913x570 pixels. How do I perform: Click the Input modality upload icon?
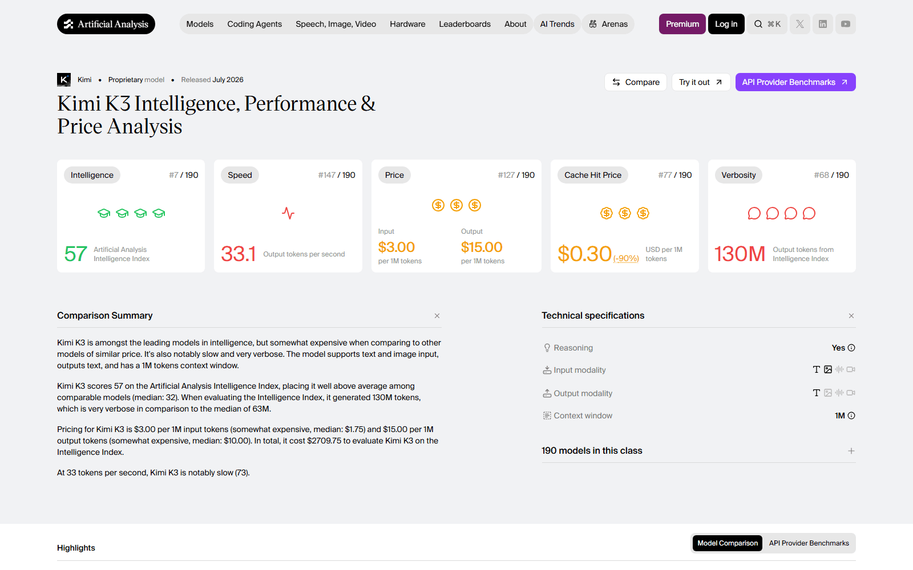click(x=547, y=370)
